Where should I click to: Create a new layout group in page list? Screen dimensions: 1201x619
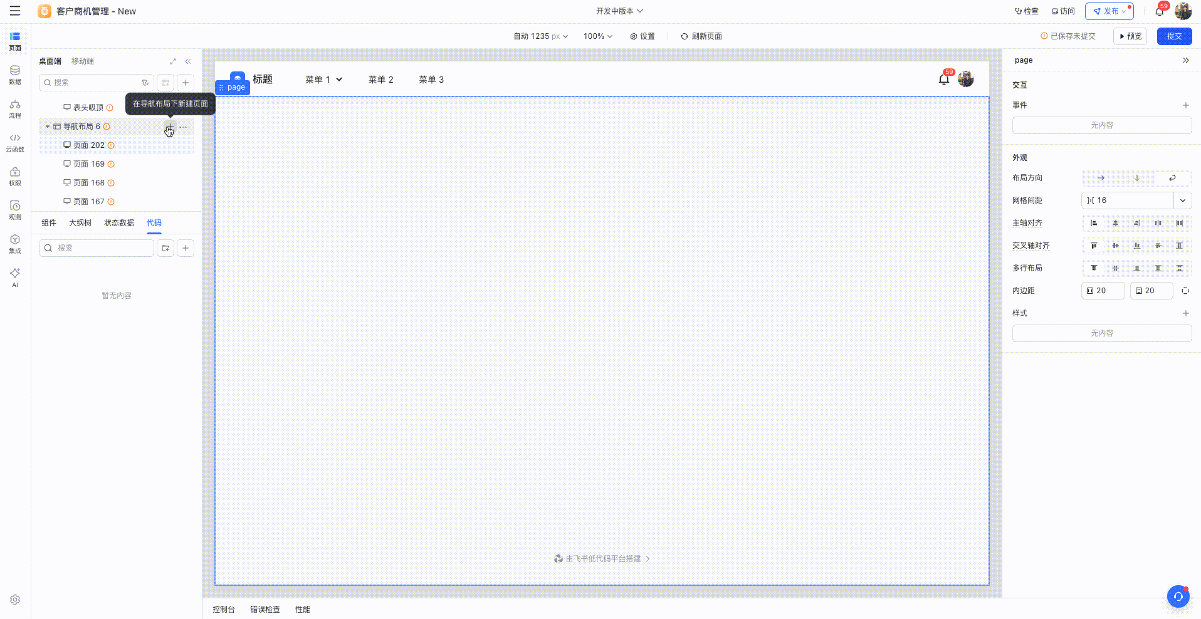(165, 83)
